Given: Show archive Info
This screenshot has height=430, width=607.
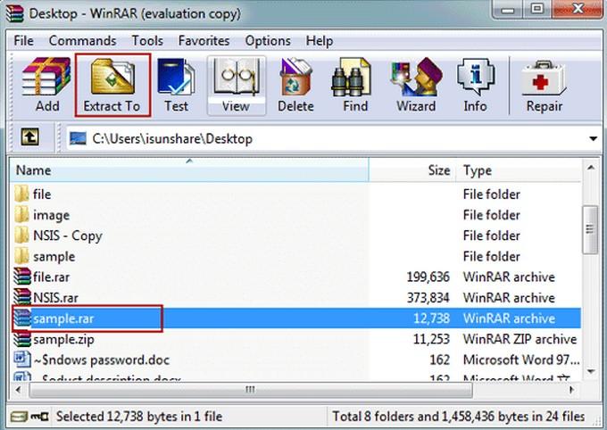Looking at the screenshot, I should pyautogui.click(x=475, y=86).
